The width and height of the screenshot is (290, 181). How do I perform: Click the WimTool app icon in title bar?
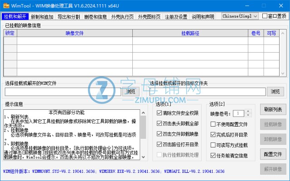[x=6, y=5]
